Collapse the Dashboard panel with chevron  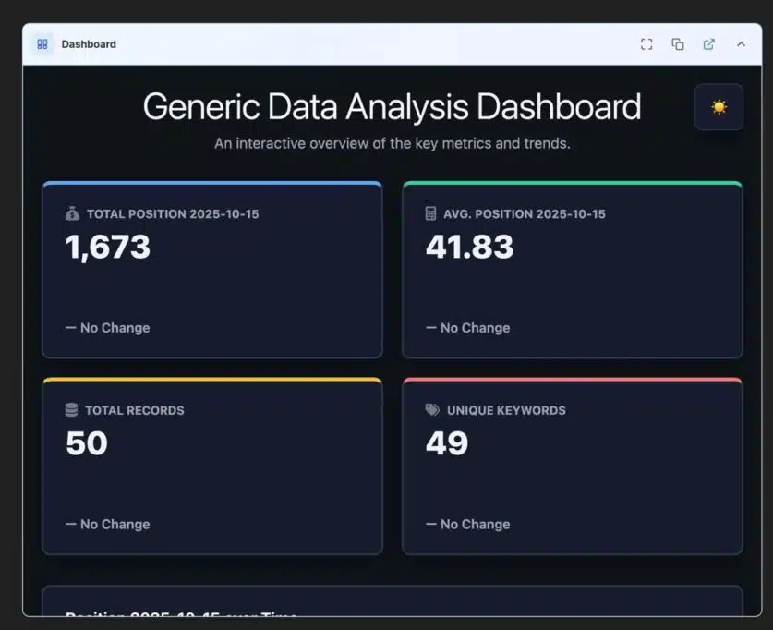741,44
